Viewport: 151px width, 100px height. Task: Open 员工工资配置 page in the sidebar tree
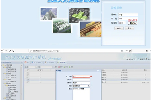(x=14, y=92)
